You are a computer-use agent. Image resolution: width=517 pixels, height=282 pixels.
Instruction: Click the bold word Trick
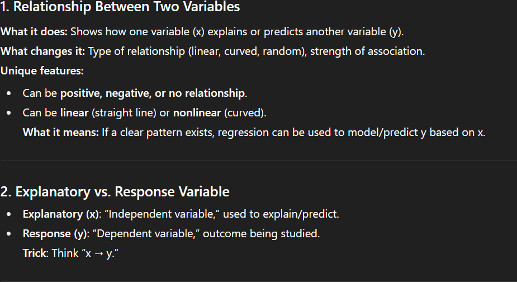coord(34,253)
